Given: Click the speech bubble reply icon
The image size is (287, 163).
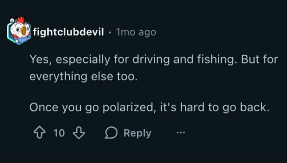Looking at the screenshot, I should 111,133.
